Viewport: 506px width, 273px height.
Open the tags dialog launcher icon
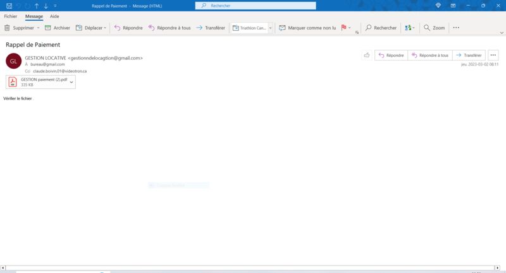(x=357, y=33)
